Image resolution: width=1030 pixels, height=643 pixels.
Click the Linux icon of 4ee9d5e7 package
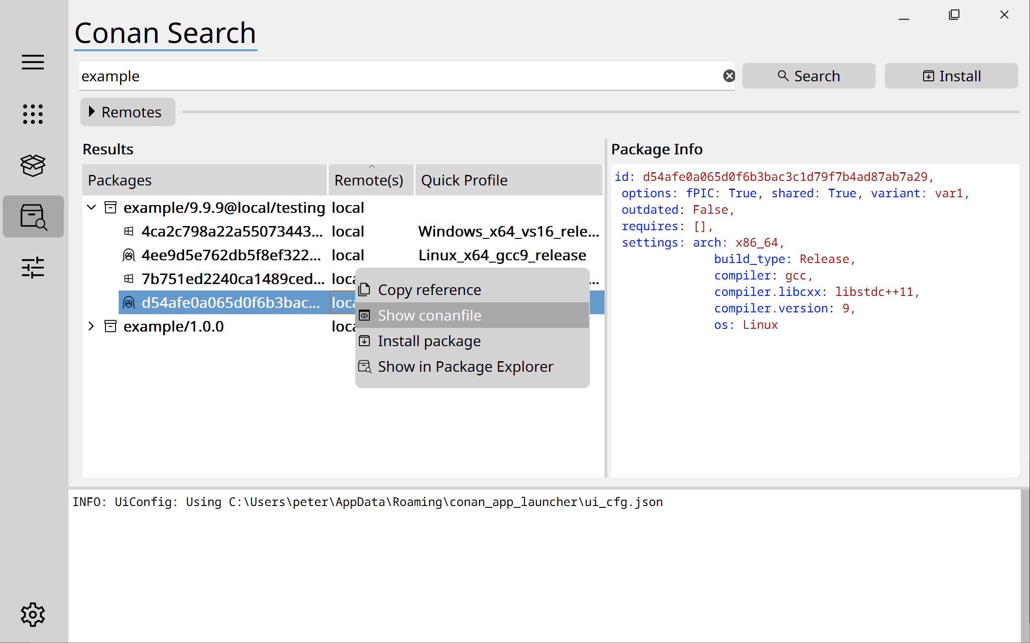point(129,255)
